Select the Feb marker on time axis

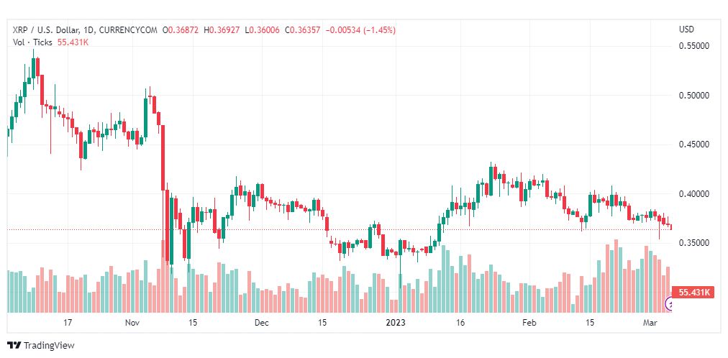(x=529, y=323)
